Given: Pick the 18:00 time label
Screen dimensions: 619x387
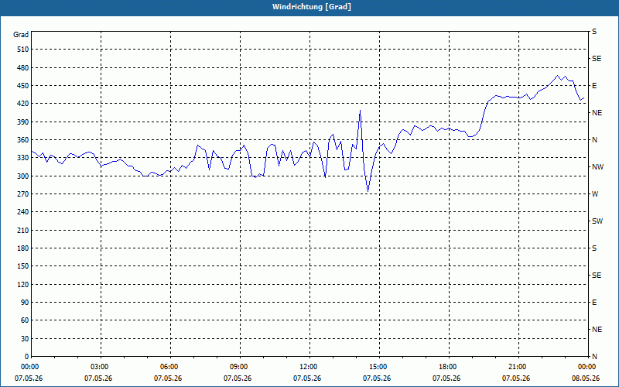Looking at the screenshot, I should click(449, 367).
